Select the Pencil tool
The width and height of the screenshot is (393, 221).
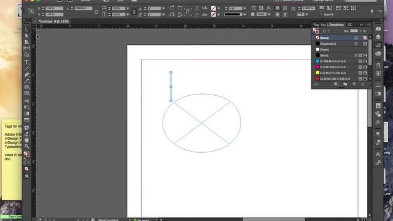pyautogui.click(x=26, y=81)
